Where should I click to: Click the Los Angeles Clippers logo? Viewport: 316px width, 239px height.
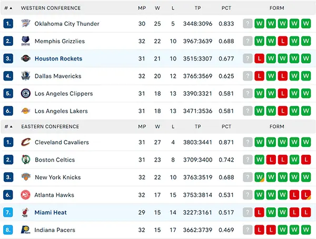[x=26, y=94]
